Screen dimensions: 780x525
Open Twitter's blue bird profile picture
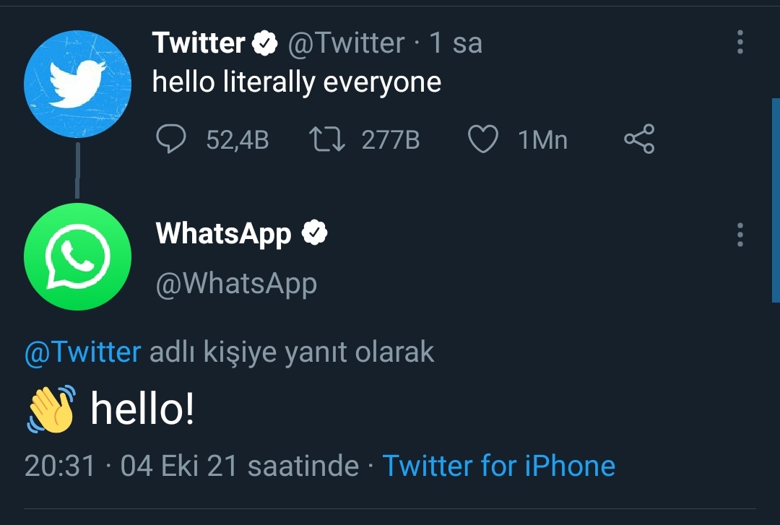(77, 84)
